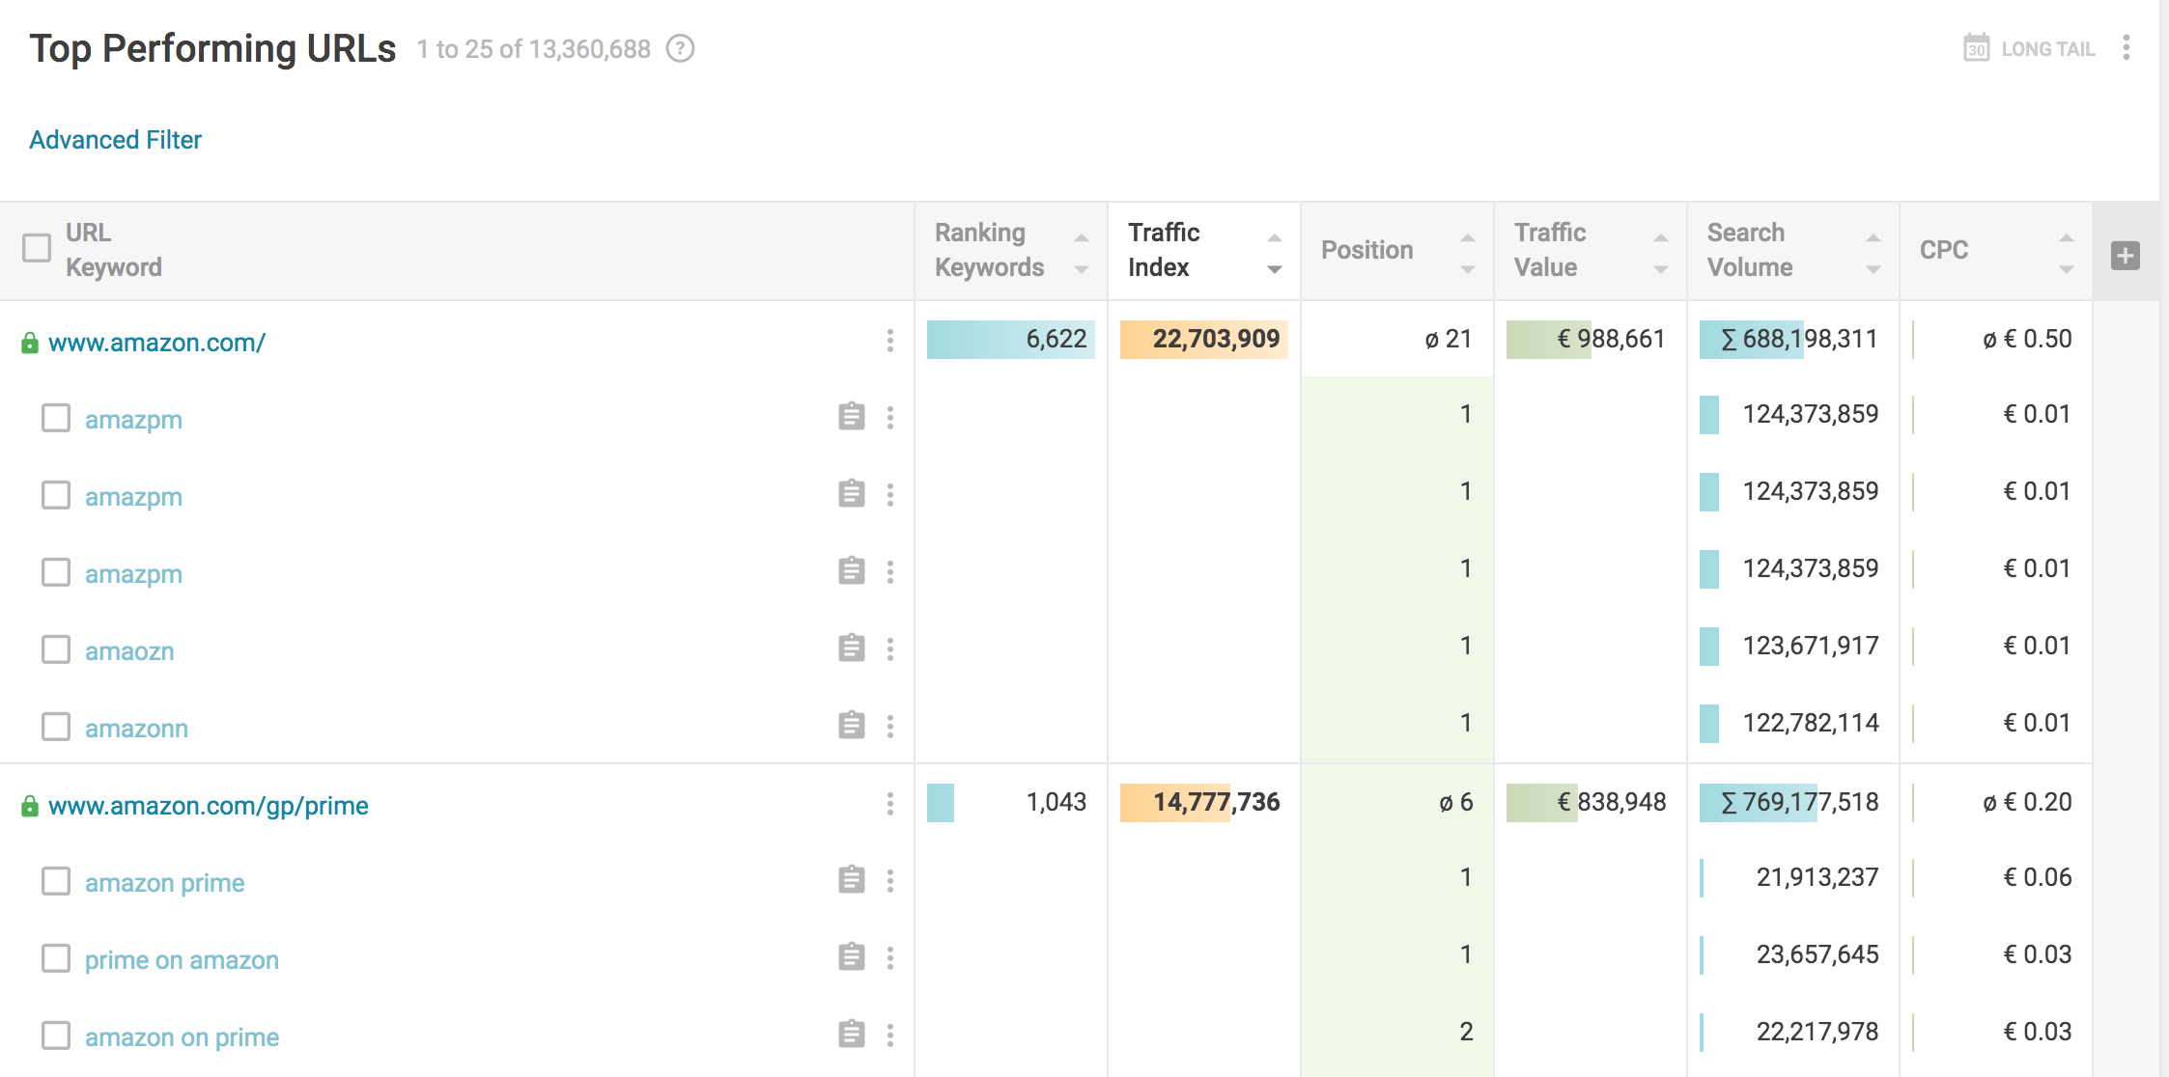The image size is (2169, 1077).
Task: Sort Ranking Keywords ascending with up arrow
Action: pos(1082,237)
